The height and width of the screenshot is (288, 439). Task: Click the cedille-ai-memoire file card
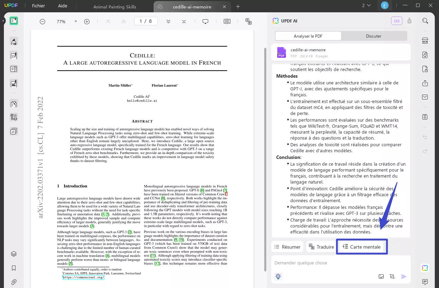coord(341,53)
